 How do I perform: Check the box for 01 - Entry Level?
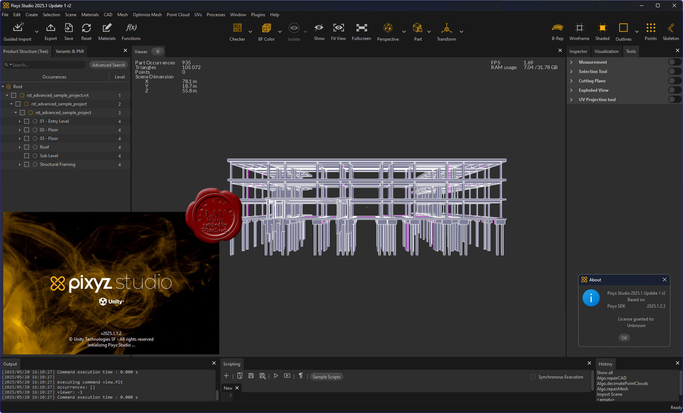tap(27, 121)
